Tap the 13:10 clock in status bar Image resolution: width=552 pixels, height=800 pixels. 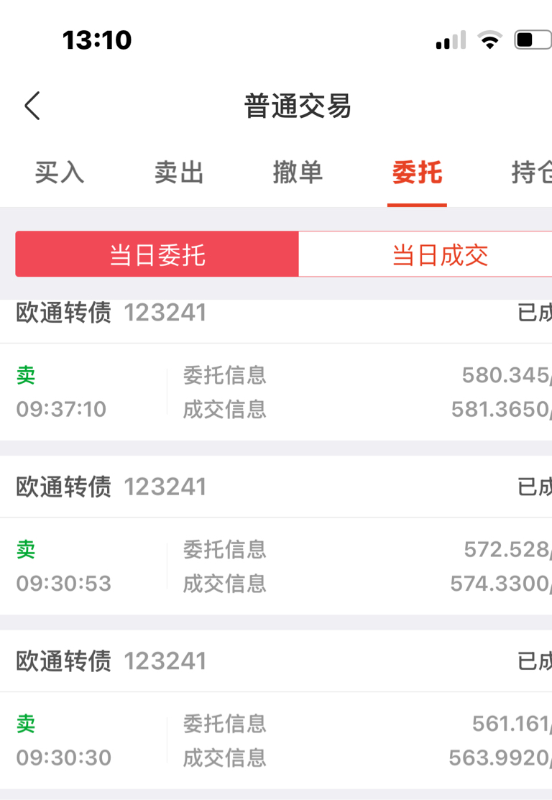(x=97, y=40)
